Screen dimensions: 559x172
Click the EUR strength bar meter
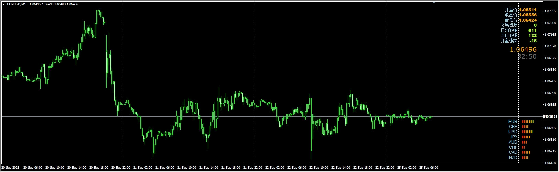point(528,122)
